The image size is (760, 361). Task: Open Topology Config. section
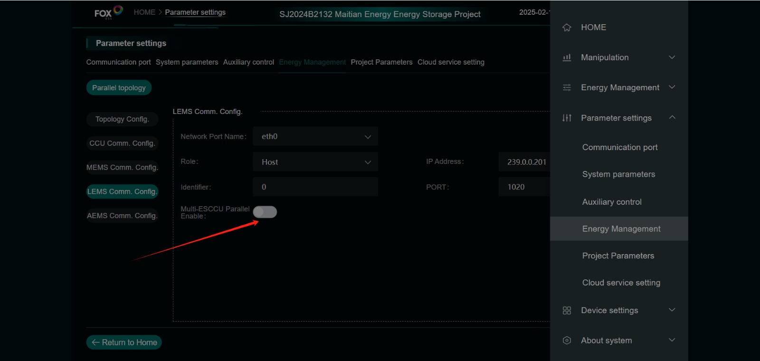122,119
